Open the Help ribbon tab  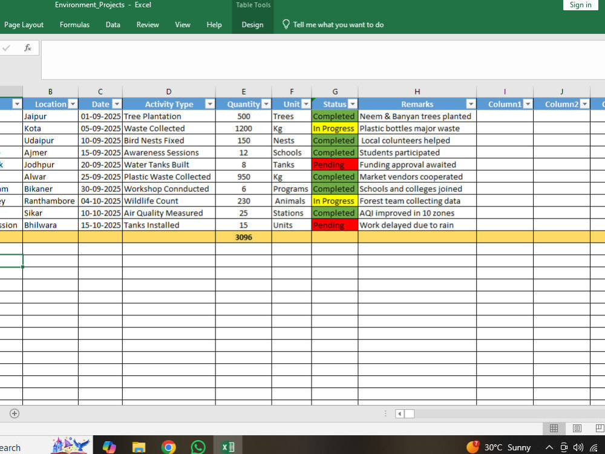[214, 25]
